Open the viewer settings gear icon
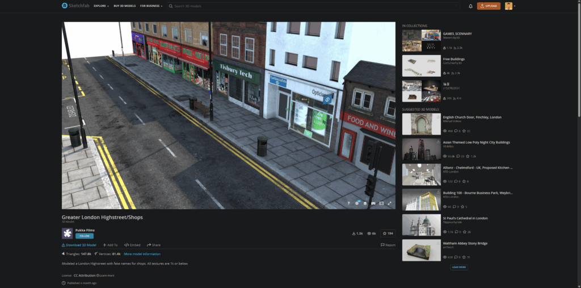This screenshot has height=288, width=581. pyautogui.click(x=357, y=203)
